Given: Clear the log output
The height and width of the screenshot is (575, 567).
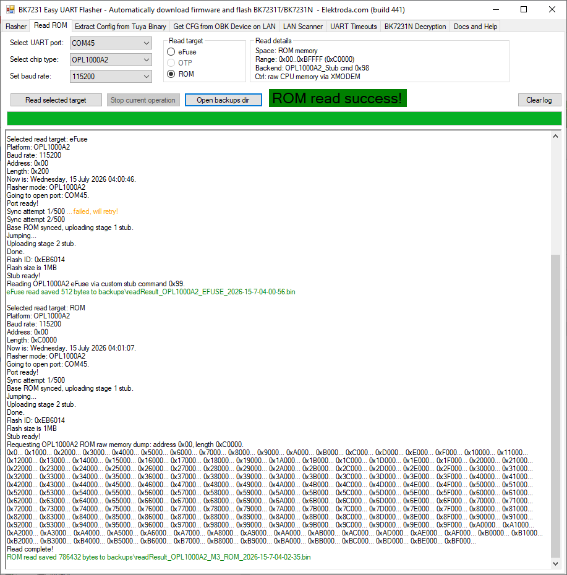Looking at the screenshot, I should pyautogui.click(x=539, y=100).
